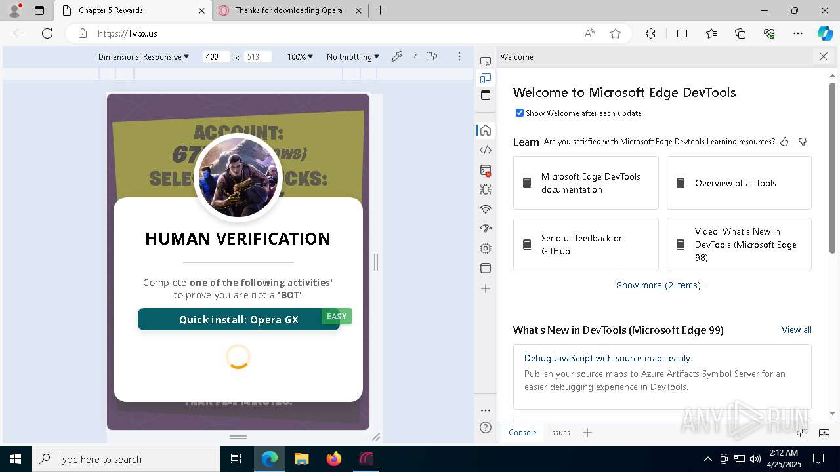Screen dimensions: 840x472
Task: Open File Explorer from taskbar
Action: pos(302,459)
